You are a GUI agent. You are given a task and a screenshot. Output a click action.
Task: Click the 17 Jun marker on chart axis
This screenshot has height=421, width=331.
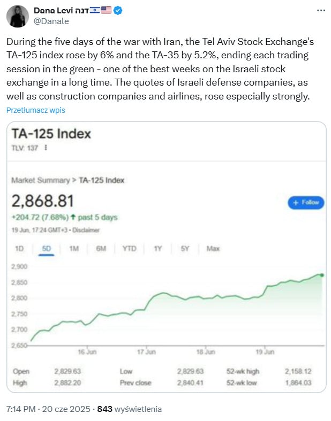click(146, 352)
